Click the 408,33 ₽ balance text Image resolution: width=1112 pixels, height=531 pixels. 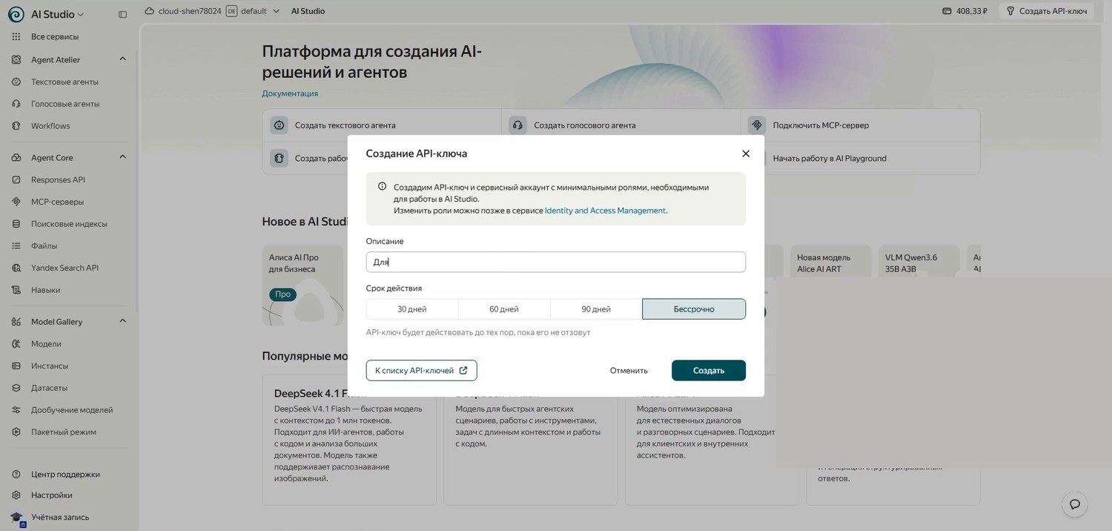tap(972, 11)
